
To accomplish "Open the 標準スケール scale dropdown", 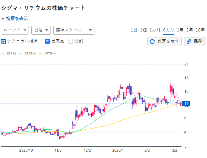I will pyautogui.click(x=74, y=30).
